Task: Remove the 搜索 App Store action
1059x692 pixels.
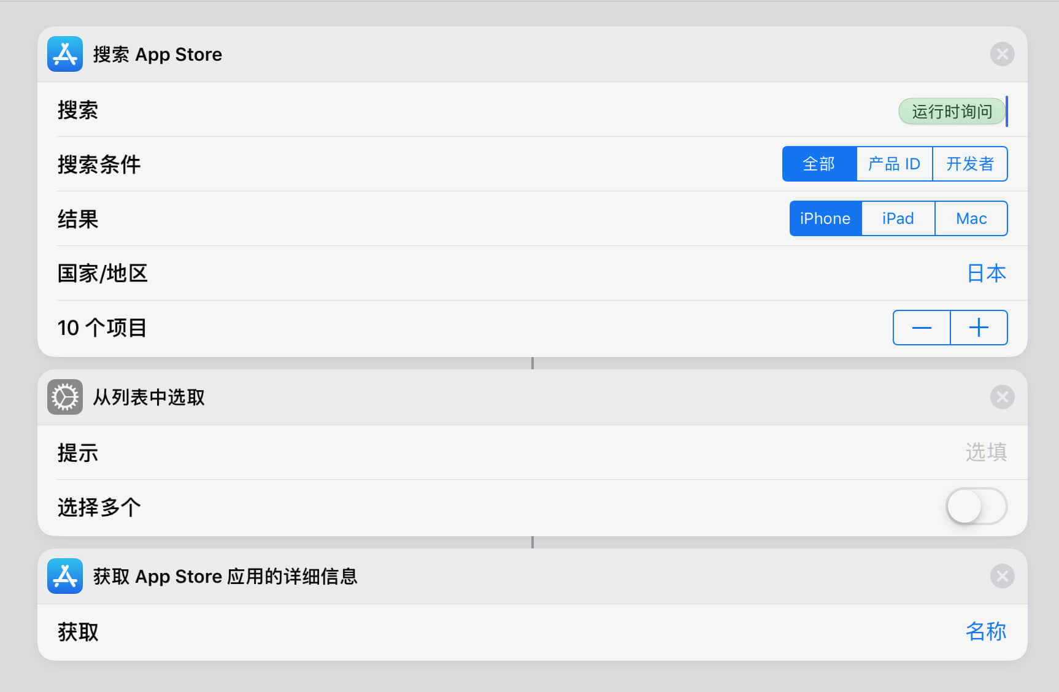Action: (1002, 55)
